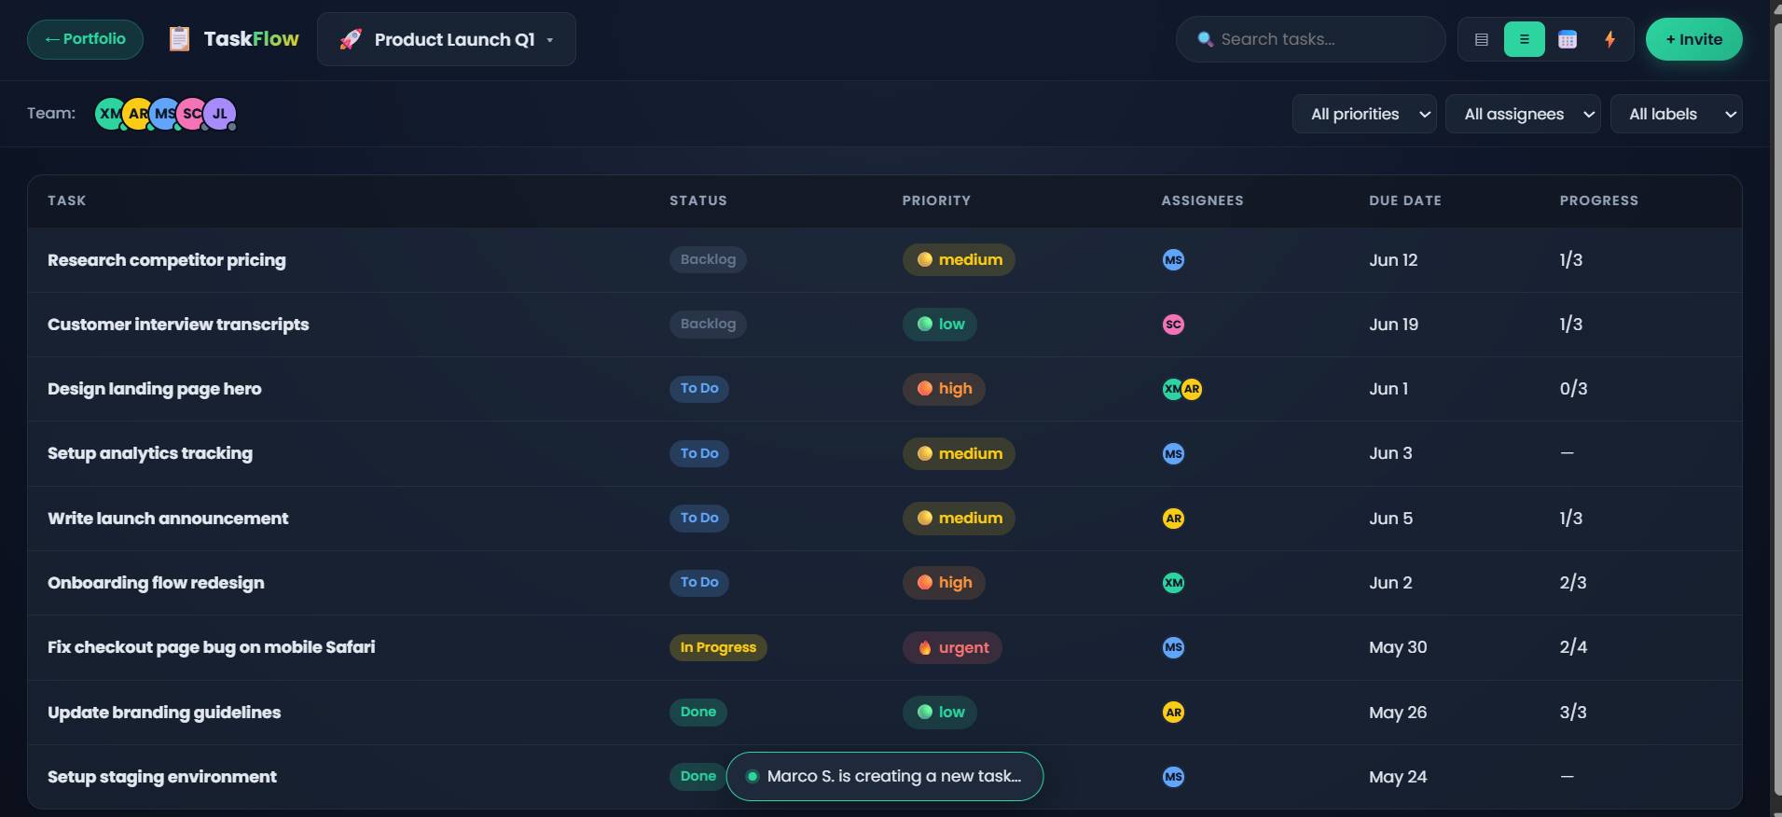Sort by the PROGRESS column header
The width and height of the screenshot is (1782, 817).
coord(1599,201)
